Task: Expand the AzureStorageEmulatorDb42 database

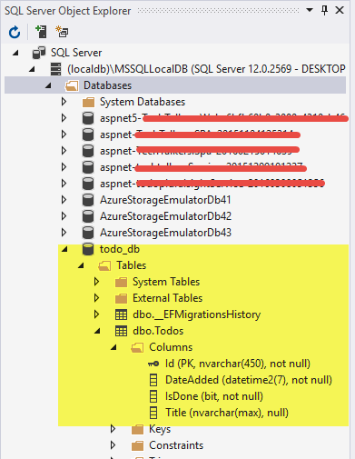Action: coord(64,216)
